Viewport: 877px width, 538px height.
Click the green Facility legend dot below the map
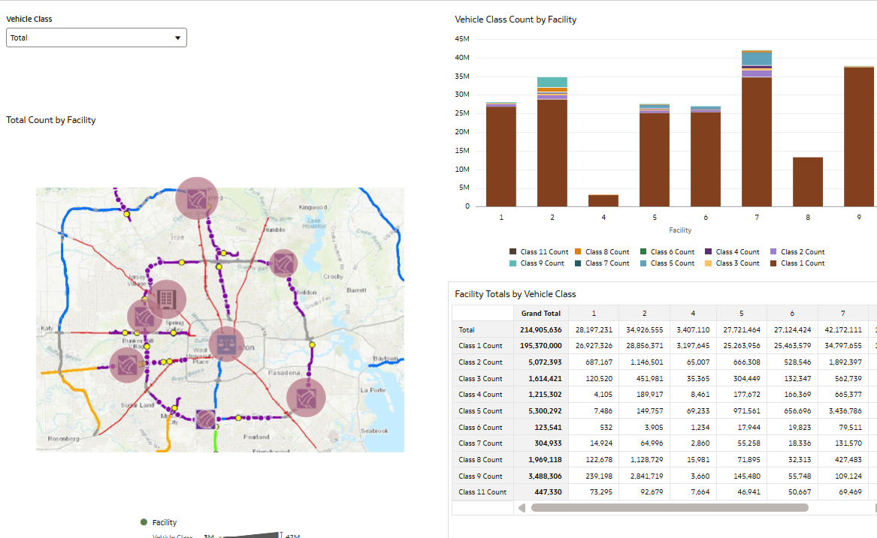click(x=144, y=522)
